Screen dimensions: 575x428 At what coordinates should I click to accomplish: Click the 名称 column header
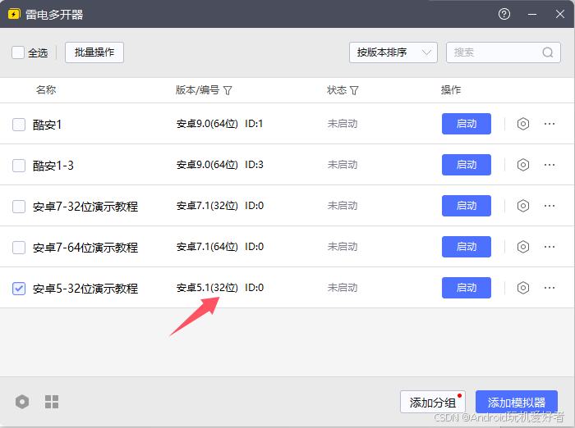tap(46, 89)
